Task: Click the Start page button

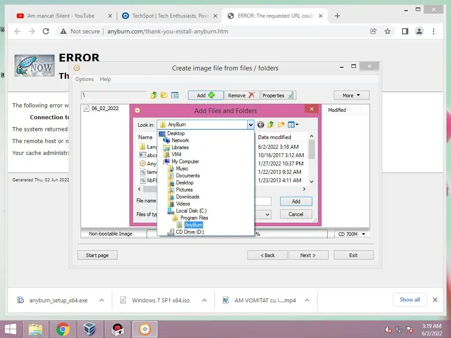Action: coord(97,255)
